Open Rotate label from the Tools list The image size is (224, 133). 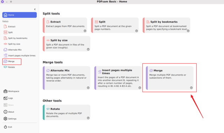pos(12,67)
